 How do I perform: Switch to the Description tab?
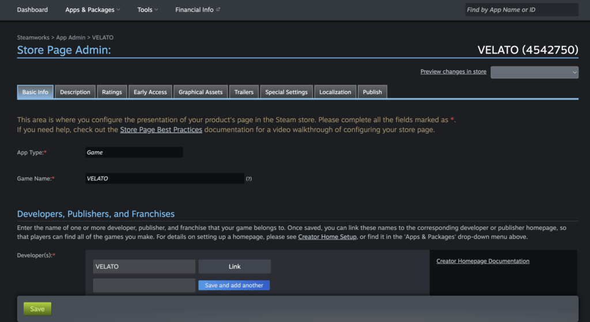[x=75, y=92]
